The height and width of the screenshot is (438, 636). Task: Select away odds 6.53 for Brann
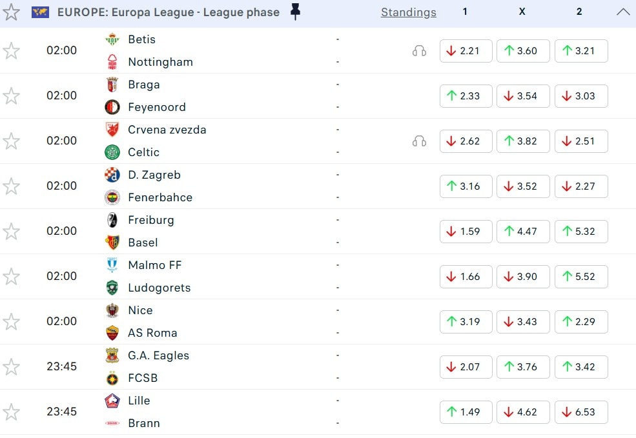point(581,412)
